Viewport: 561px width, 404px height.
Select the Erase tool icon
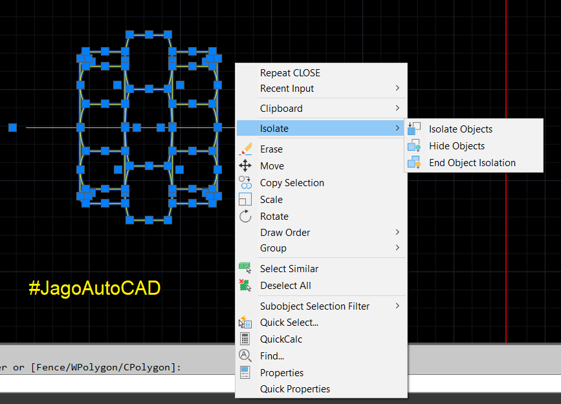[x=245, y=149]
